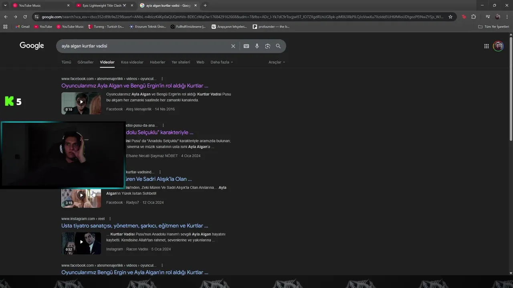Open options menu for the Instagram reel result
The width and height of the screenshot is (513, 288).
(110, 219)
